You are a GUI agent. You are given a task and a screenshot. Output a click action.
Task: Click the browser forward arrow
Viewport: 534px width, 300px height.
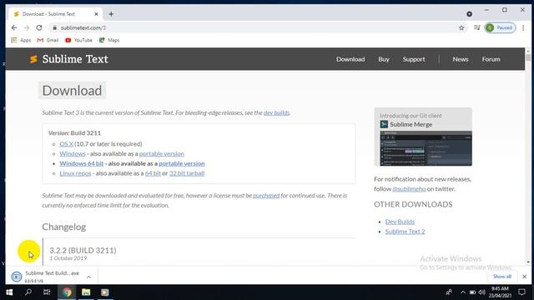[27, 27]
